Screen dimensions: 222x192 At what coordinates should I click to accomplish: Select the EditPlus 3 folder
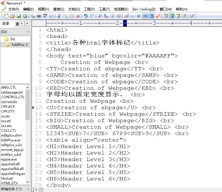click(19, 45)
